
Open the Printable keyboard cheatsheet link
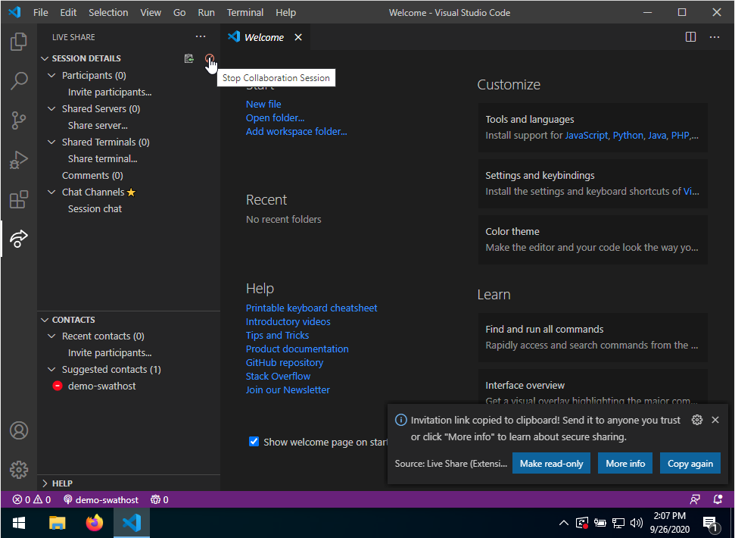coord(311,308)
